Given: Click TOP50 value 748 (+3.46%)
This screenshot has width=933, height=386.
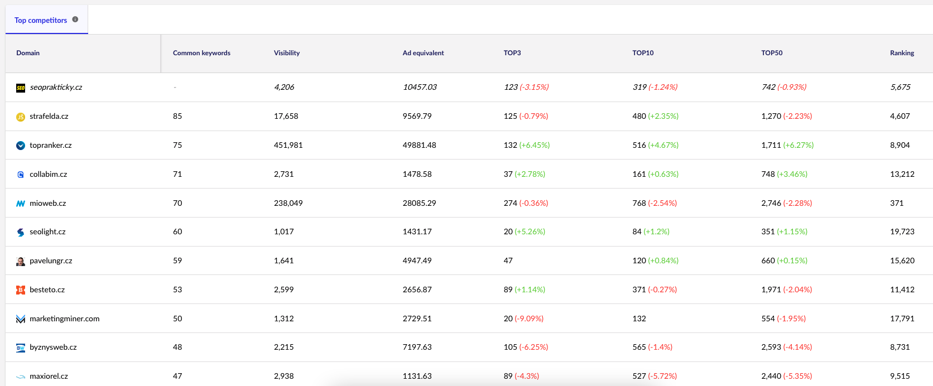Looking at the screenshot, I should point(785,174).
